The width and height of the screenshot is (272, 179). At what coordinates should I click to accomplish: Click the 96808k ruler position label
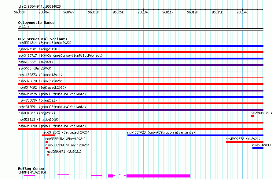94,12
